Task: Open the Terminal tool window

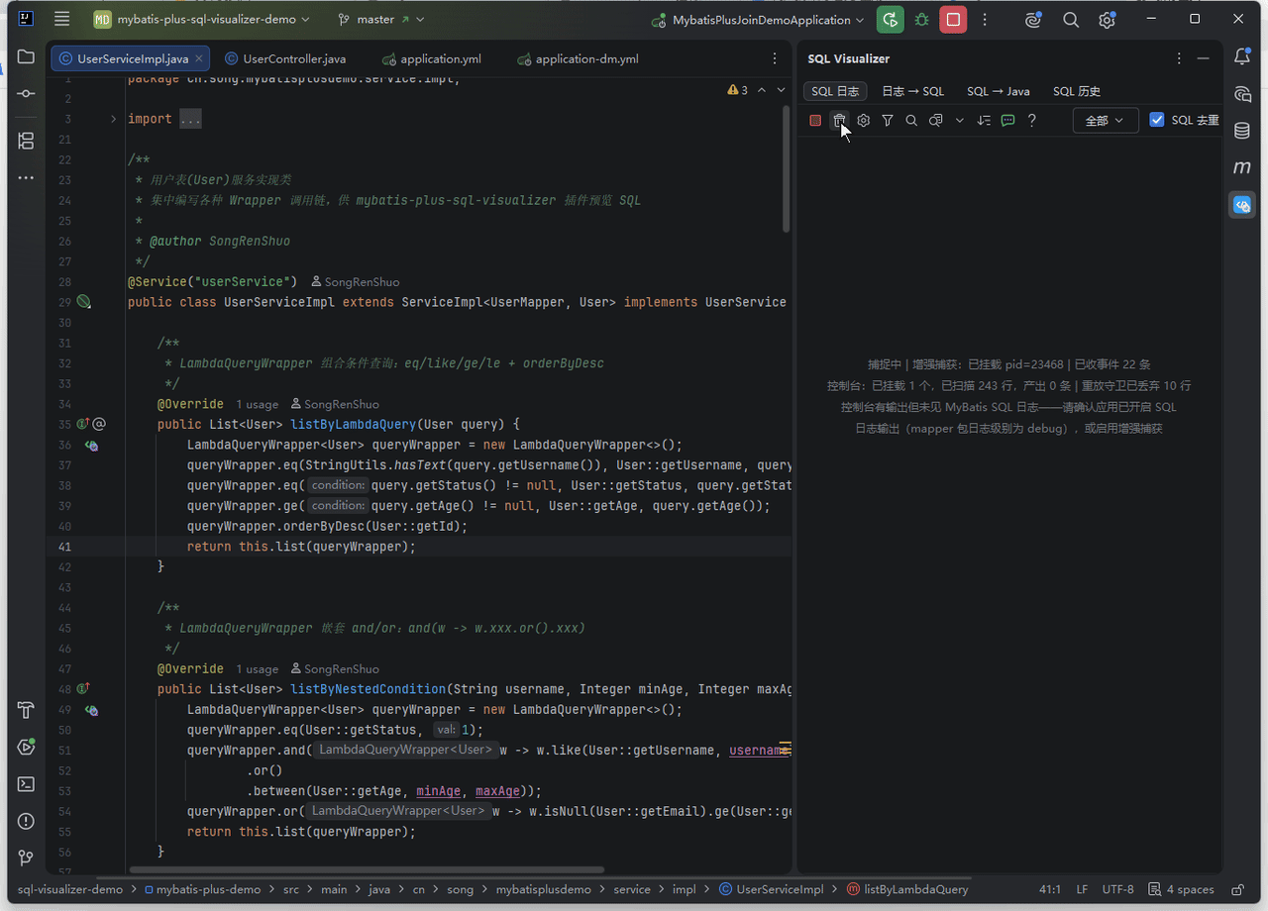Action: pos(26,784)
